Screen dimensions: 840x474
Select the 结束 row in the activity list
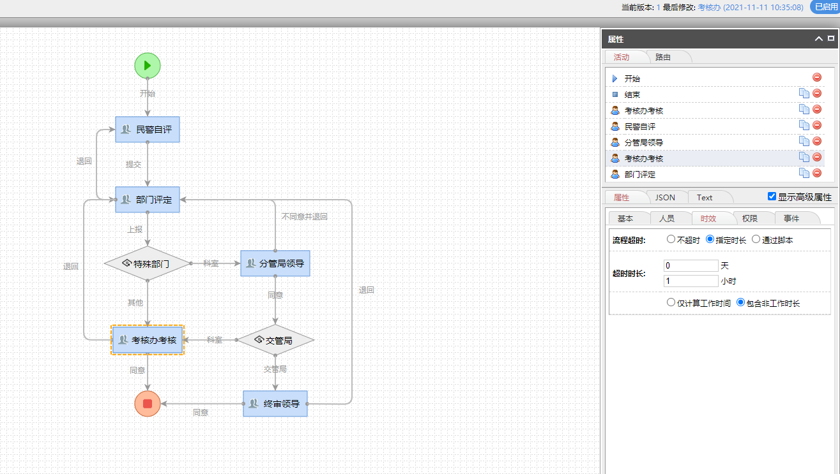[x=715, y=94]
